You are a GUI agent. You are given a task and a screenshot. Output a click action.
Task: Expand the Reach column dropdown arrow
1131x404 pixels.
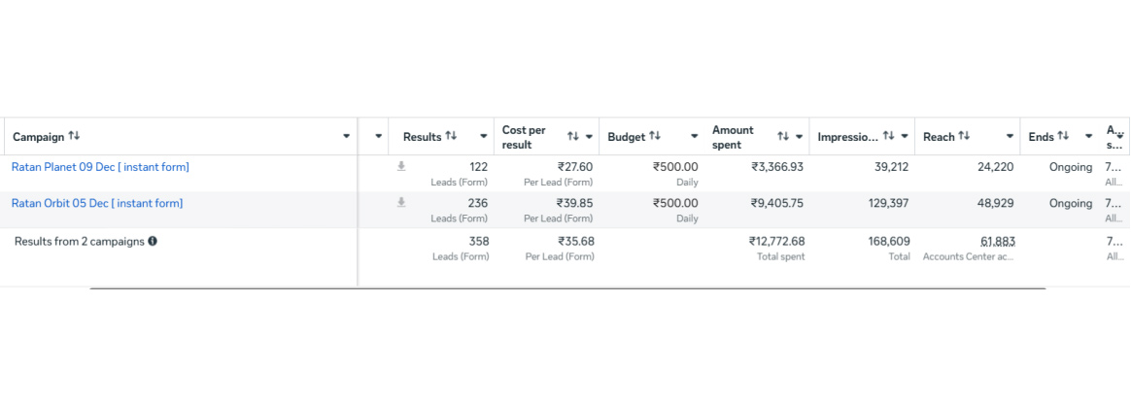1011,137
